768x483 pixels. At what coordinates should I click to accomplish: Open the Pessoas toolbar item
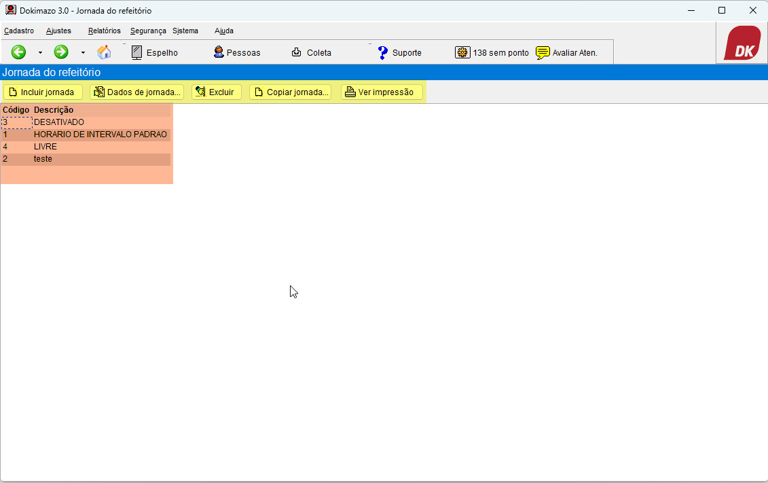(236, 52)
